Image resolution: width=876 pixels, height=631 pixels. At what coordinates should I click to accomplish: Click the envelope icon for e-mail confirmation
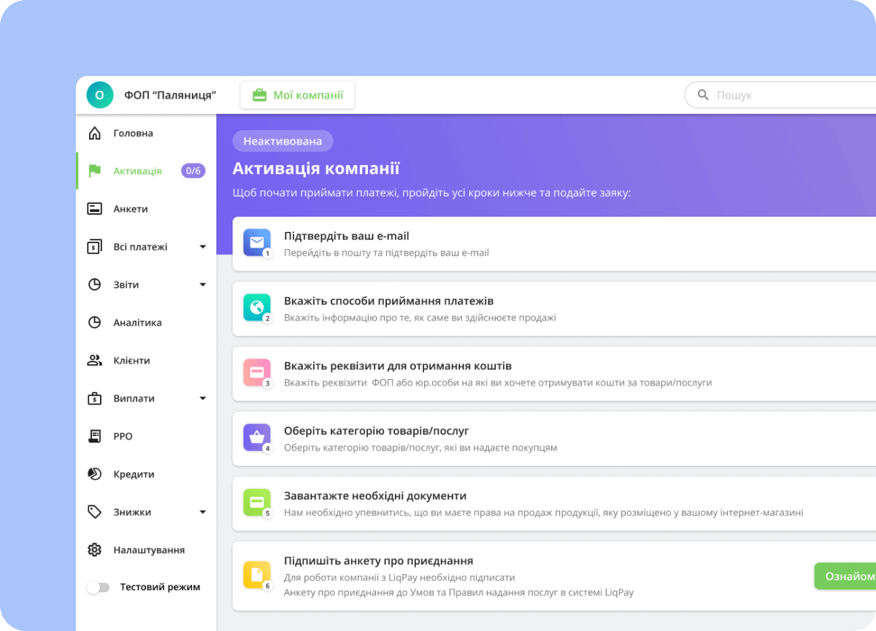(256, 242)
